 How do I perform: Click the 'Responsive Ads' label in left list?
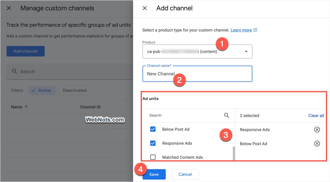177,143
